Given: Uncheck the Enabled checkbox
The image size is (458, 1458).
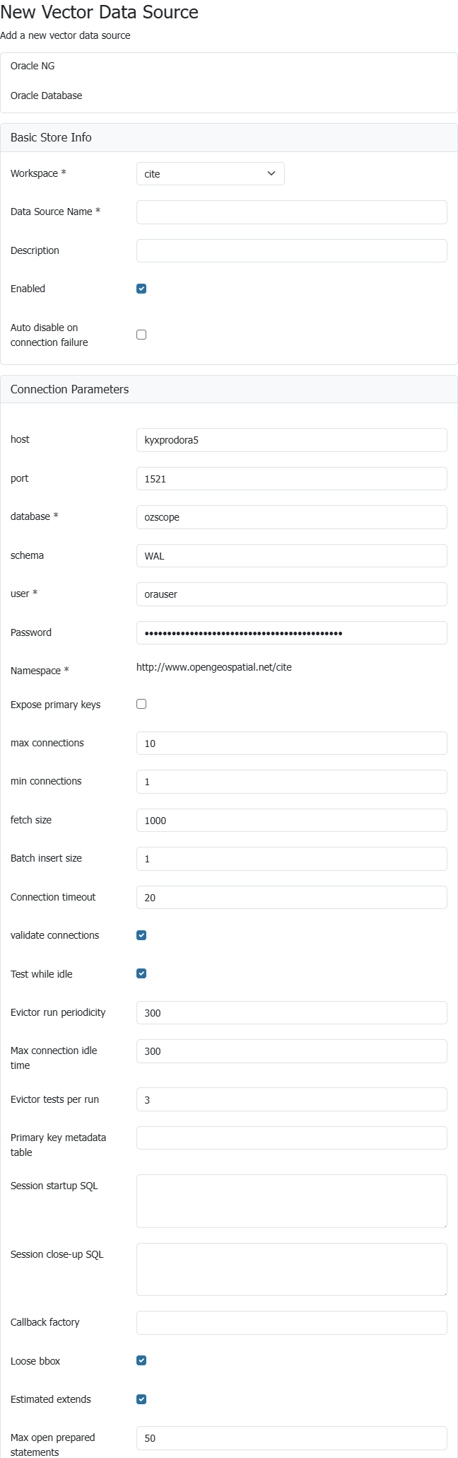Looking at the screenshot, I should click(141, 289).
